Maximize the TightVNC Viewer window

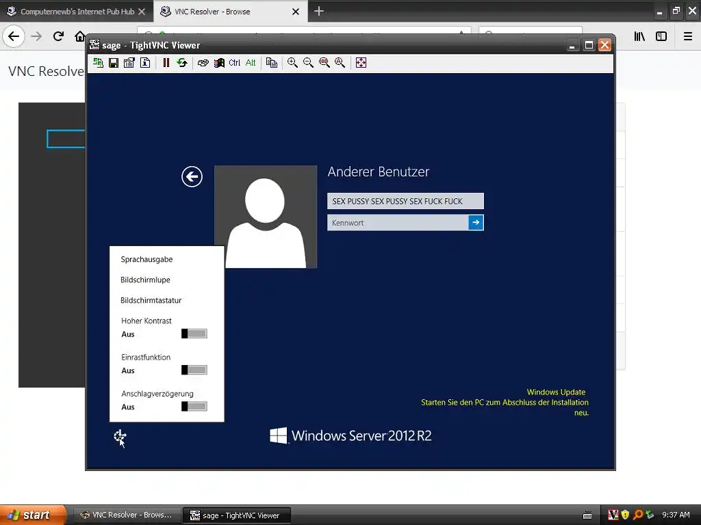(589, 45)
